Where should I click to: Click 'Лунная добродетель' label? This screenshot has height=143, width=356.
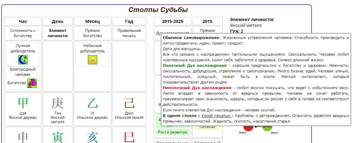[x=23, y=48]
